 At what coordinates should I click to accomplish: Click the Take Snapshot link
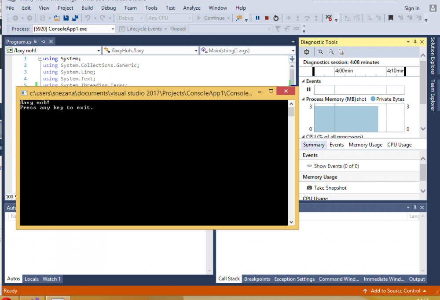[330, 188]
